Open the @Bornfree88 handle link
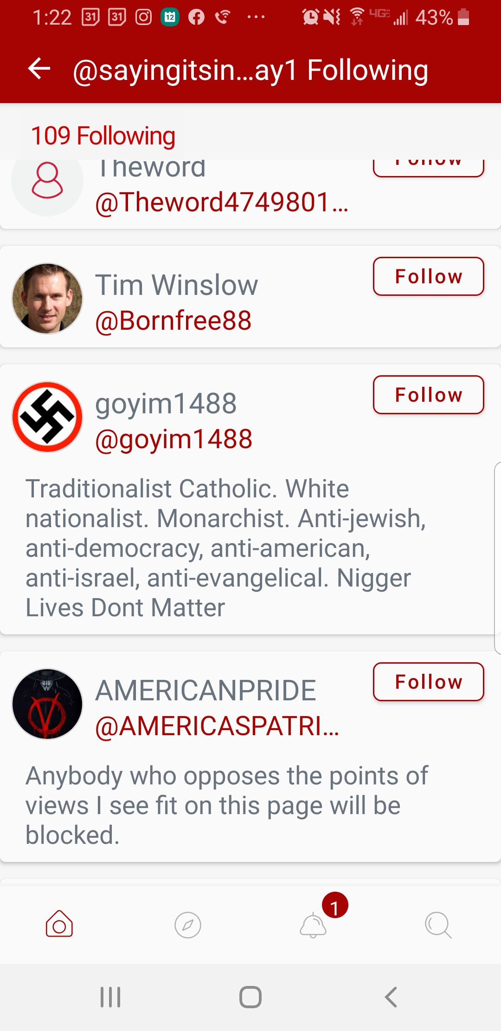 click(173, 320)
